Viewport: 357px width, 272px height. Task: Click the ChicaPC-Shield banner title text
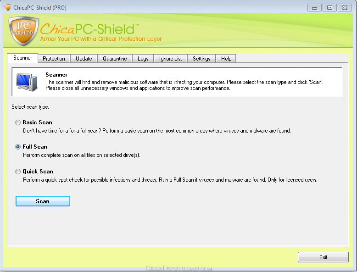(89, 29)
